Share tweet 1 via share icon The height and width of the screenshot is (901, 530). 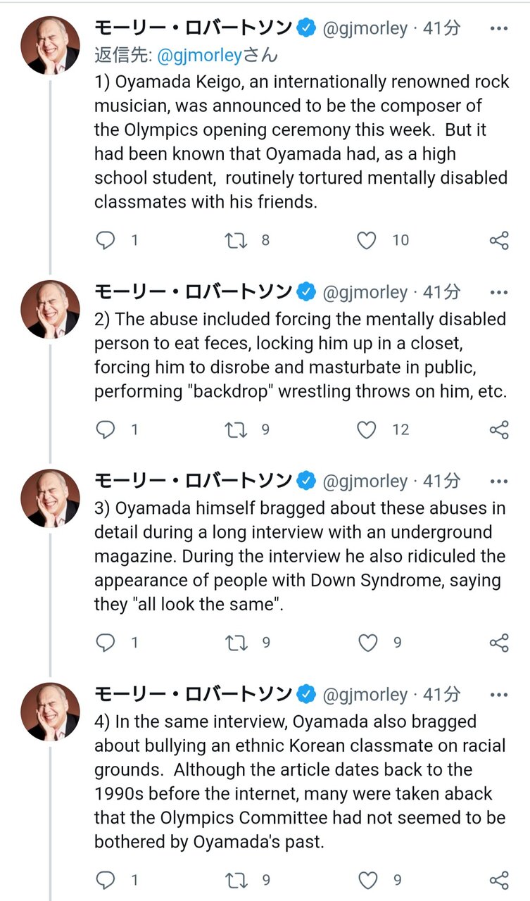498,241
